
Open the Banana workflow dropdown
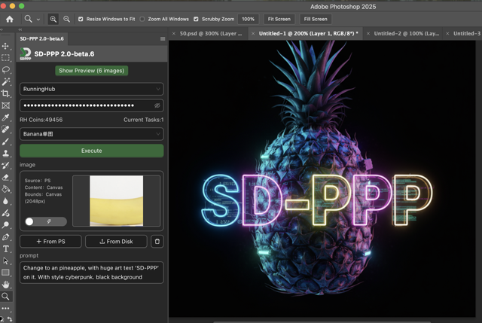click(x=92, y=134)
